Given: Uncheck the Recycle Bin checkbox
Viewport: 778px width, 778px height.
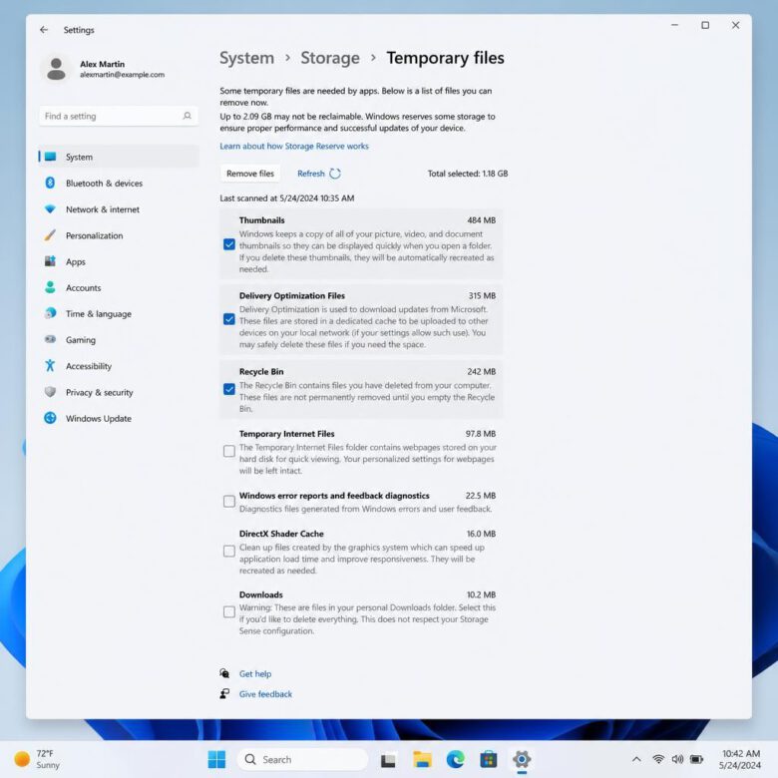Looking at the screenshot, I should (x=229, y=389).
